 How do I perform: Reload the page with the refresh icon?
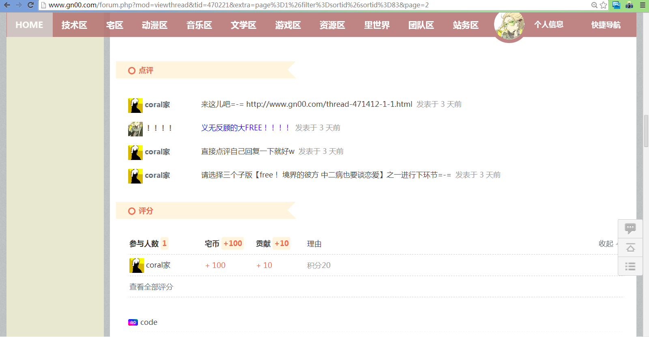pos(30,5)
